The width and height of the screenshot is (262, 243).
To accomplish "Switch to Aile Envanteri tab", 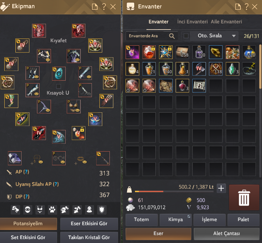I will tap(226, 22).
